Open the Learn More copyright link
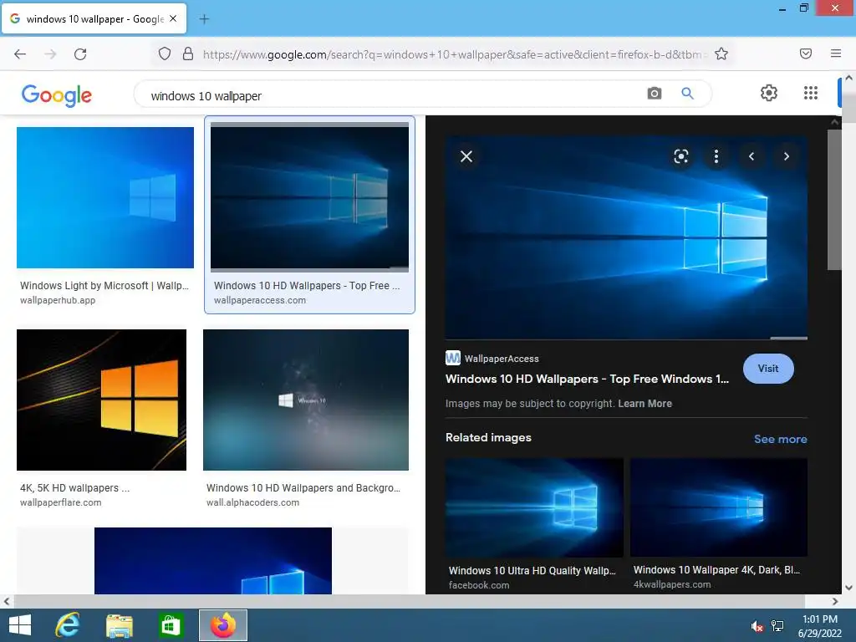Image resolution: width=856 pixels, height=642 pixels. (x=645, y=404)
